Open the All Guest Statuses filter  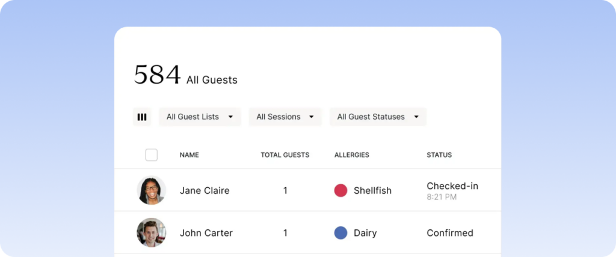click(378, 117)
